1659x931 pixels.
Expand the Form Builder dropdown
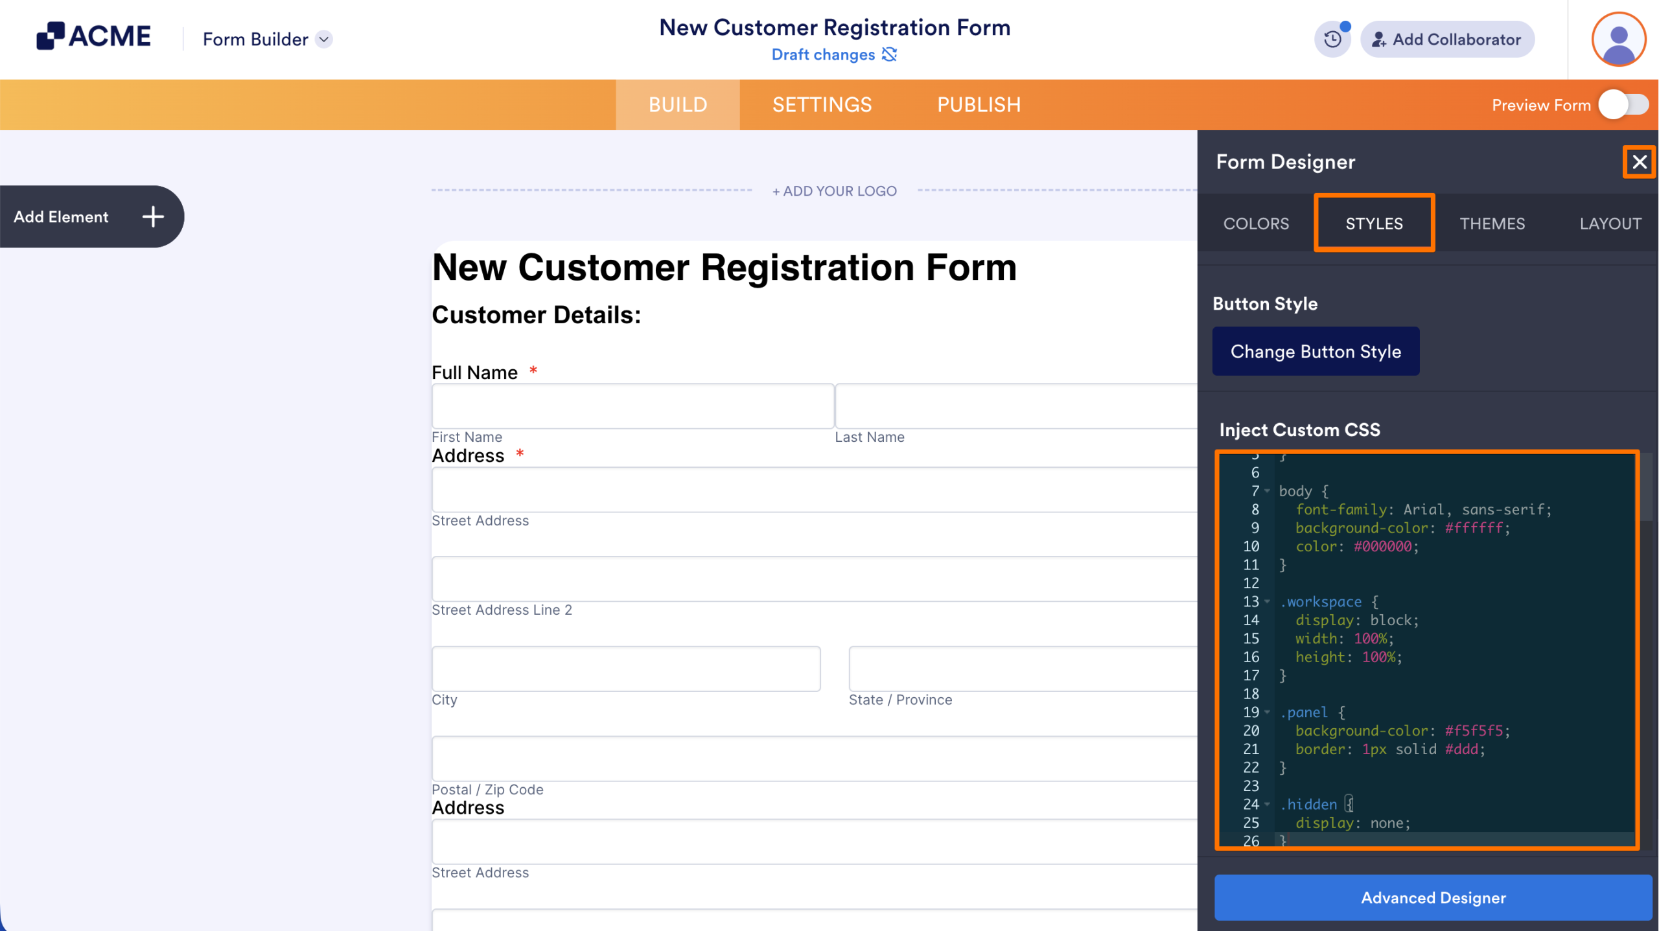pos(324,40)
